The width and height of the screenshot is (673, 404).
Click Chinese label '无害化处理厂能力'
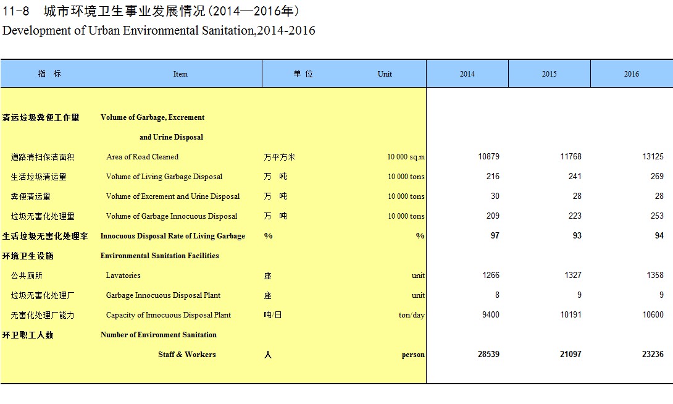pyautogui.click(x=43, y=315)
